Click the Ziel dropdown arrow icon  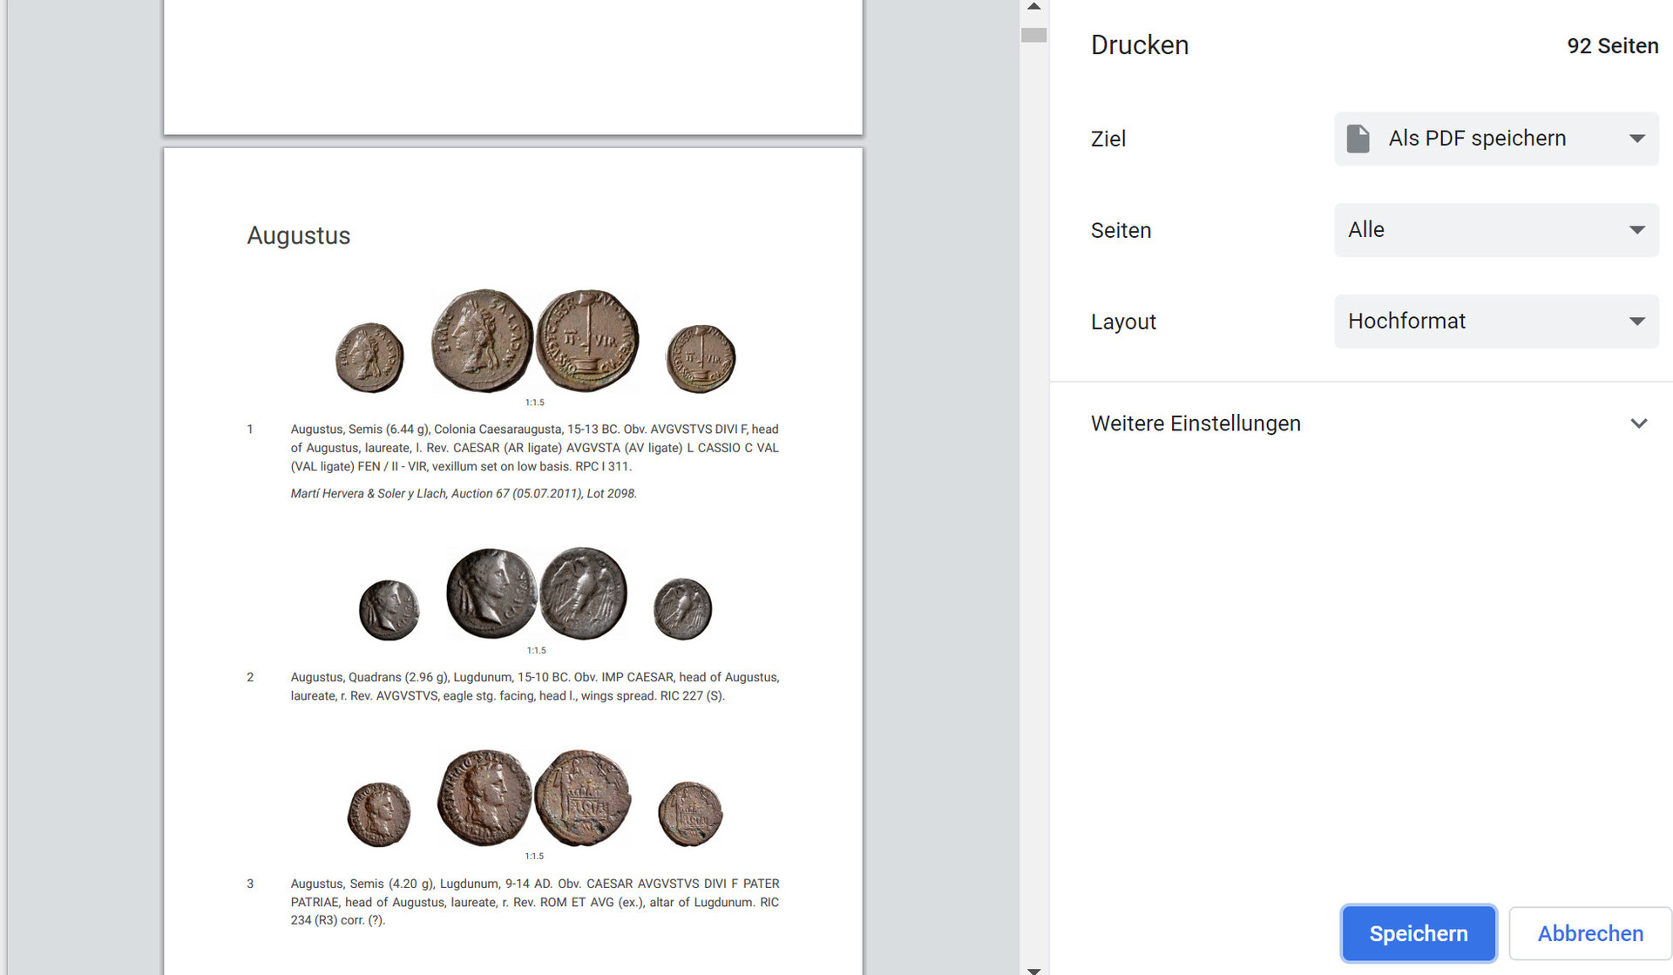click(1636, 139)
